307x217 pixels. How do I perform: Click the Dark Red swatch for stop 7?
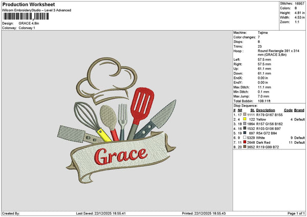click(245, 142)
